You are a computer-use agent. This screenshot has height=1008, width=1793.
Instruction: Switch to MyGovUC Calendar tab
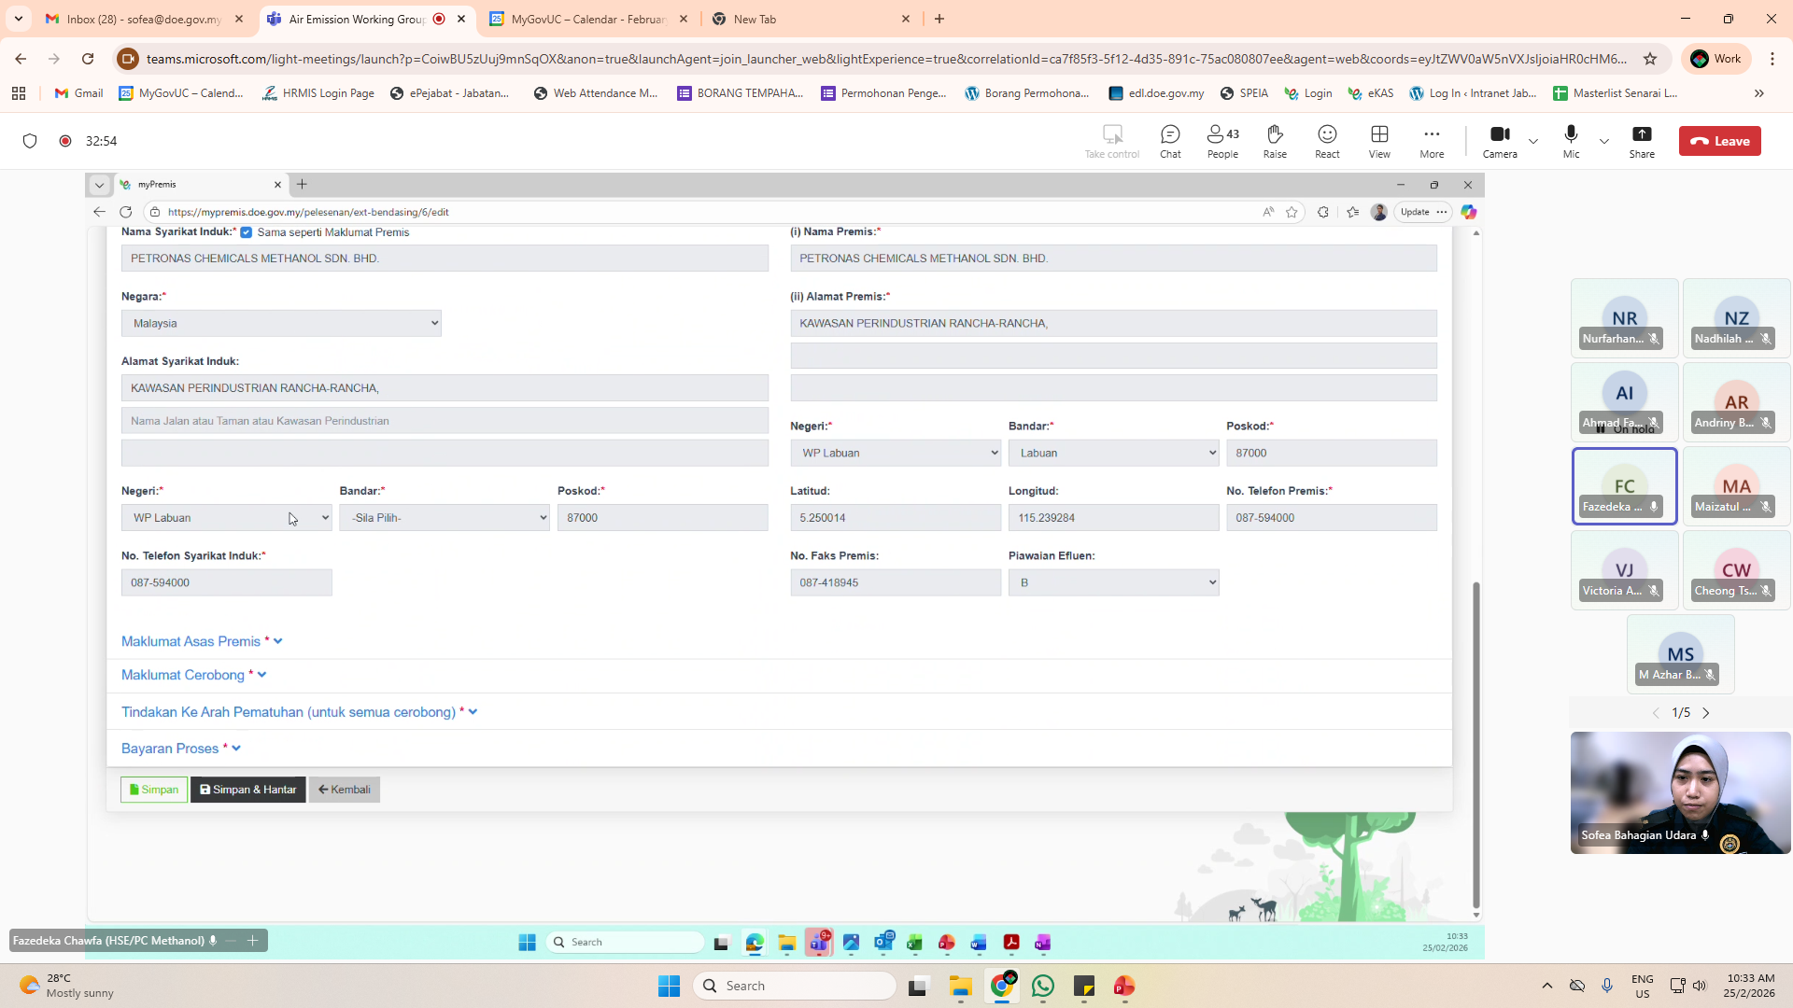pyautogui.click(x=588, y=19)
